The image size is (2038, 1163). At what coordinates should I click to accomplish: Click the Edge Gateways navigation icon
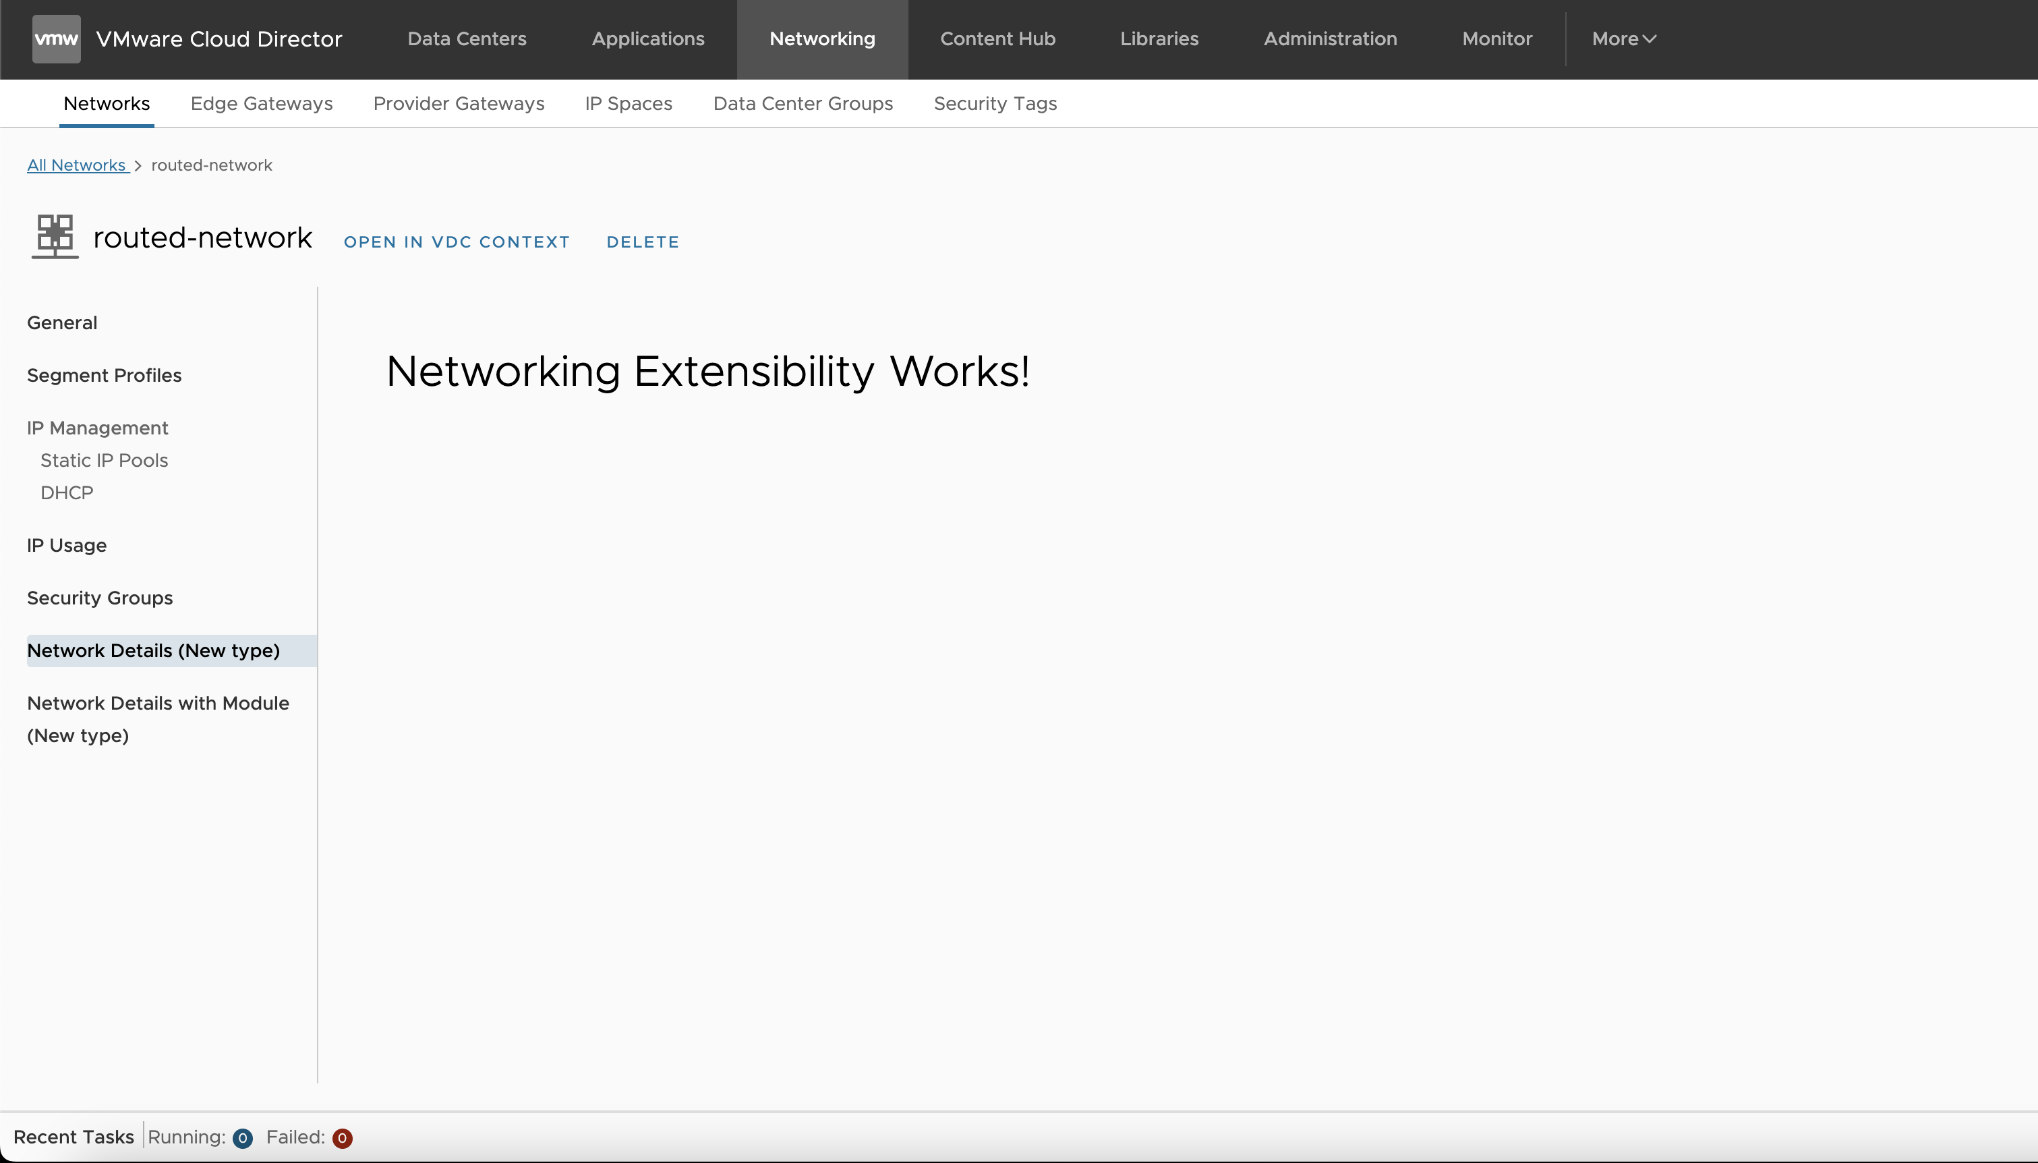pyautogui.click(x=262, y=104)
